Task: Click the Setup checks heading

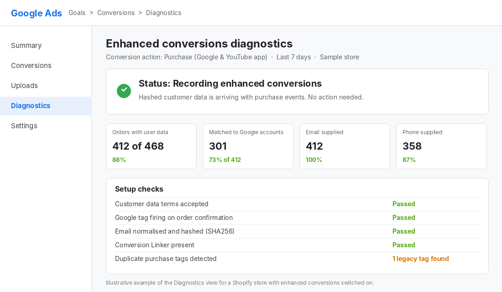Action: [139, 189]
